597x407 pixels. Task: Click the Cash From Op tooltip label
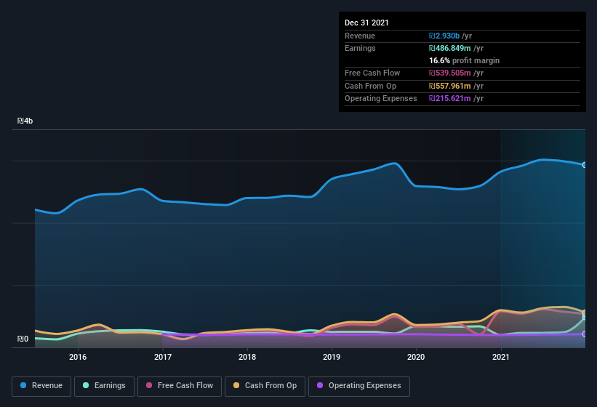pos(370,86)
